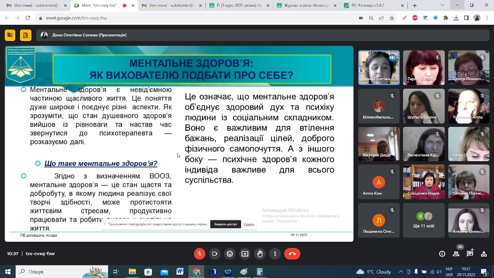Open emoji reactions in Meet
The image size is (494, 278).
coord(230,254)
